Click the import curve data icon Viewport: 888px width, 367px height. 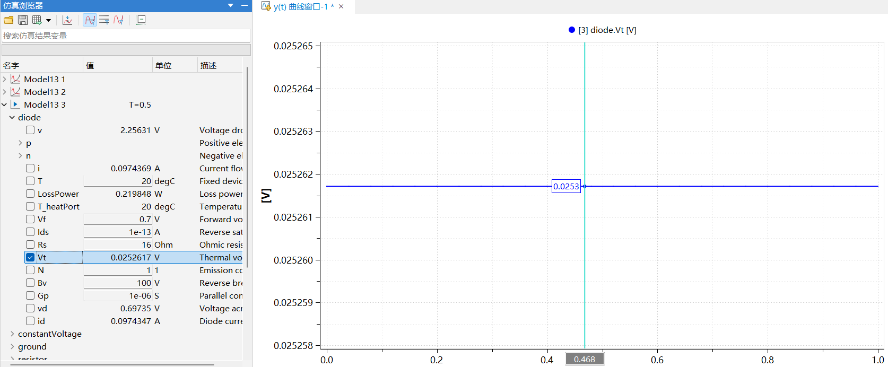click(x=67, y=20)
